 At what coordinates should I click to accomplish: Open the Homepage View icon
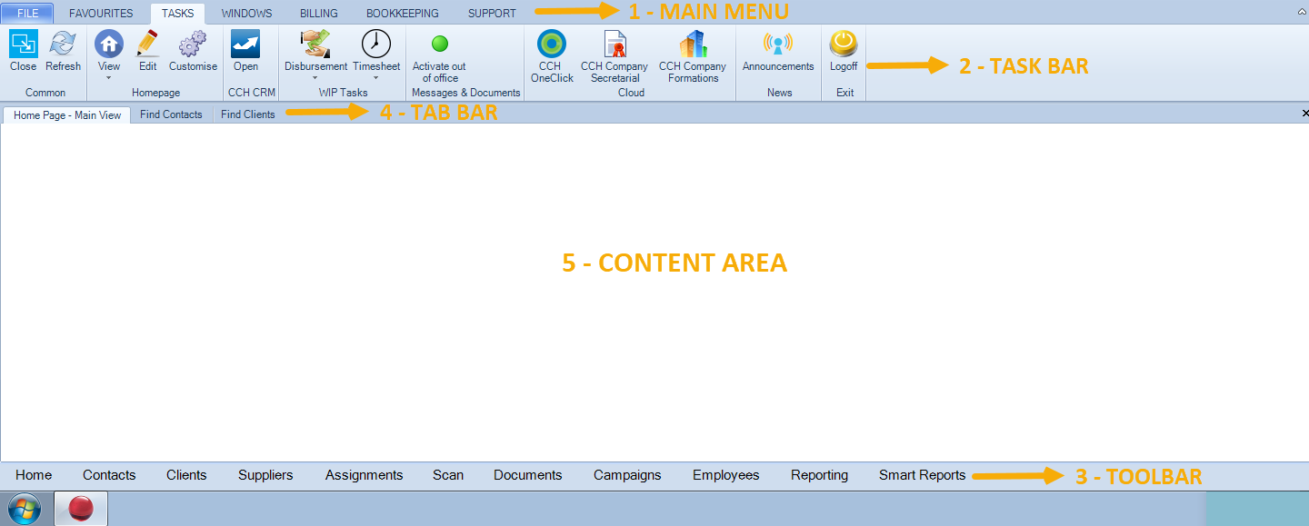click(x=109, y=44)
